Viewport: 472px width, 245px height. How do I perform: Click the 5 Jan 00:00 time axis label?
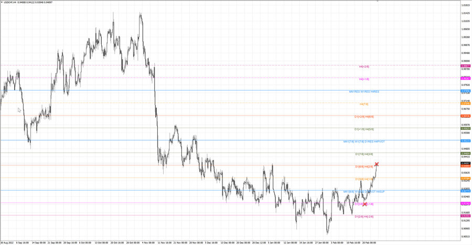pos(274,242)
